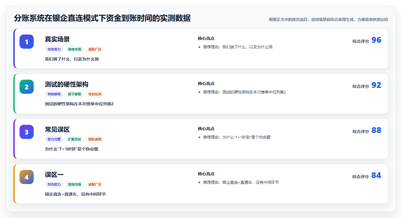Click the subtitle starting with 根据正文中的排名项目

[328, 19]
